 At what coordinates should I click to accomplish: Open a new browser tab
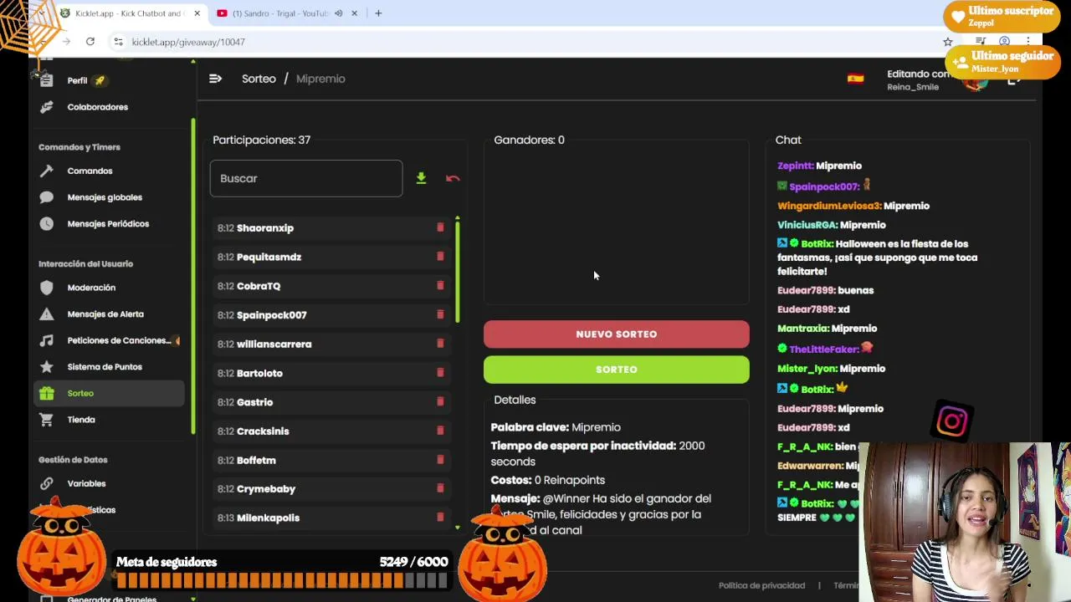point(378,13)
